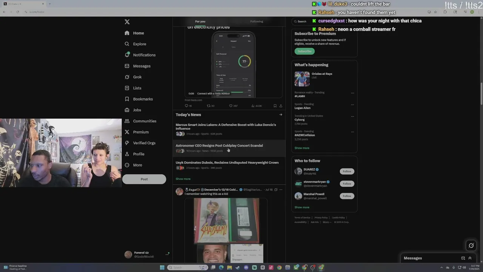Open TikTok from the taskbar
Image resolution: width=483 pixels, height=272 pixels.
coord(271,267)
